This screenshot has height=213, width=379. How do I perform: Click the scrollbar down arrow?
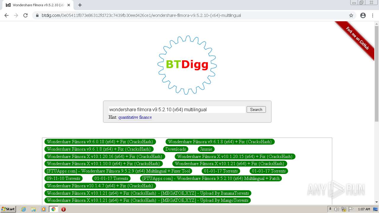[x=377, y=202]
